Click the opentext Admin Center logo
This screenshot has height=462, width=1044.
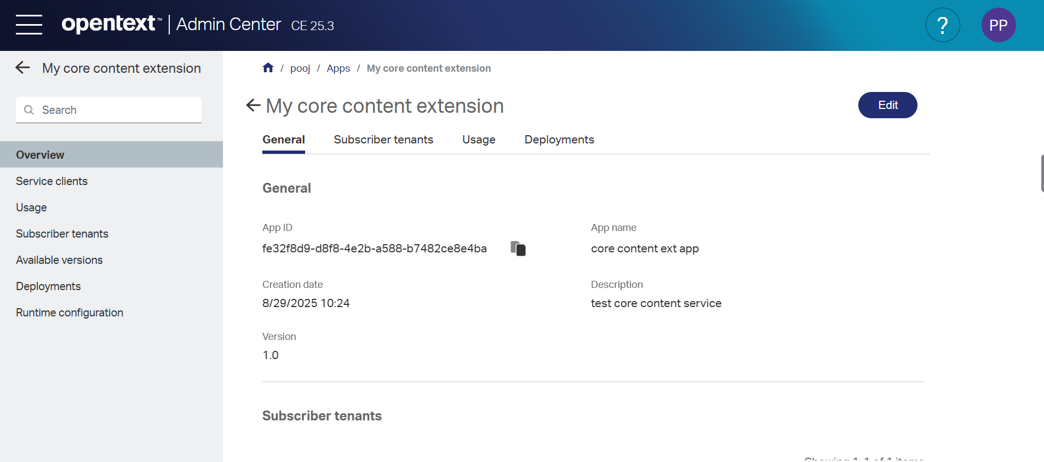coord(171,24)
